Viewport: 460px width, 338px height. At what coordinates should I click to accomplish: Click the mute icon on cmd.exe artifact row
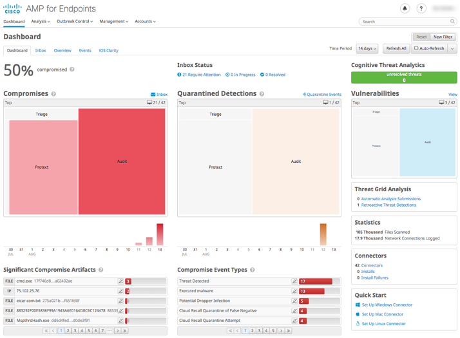[120, 281]
